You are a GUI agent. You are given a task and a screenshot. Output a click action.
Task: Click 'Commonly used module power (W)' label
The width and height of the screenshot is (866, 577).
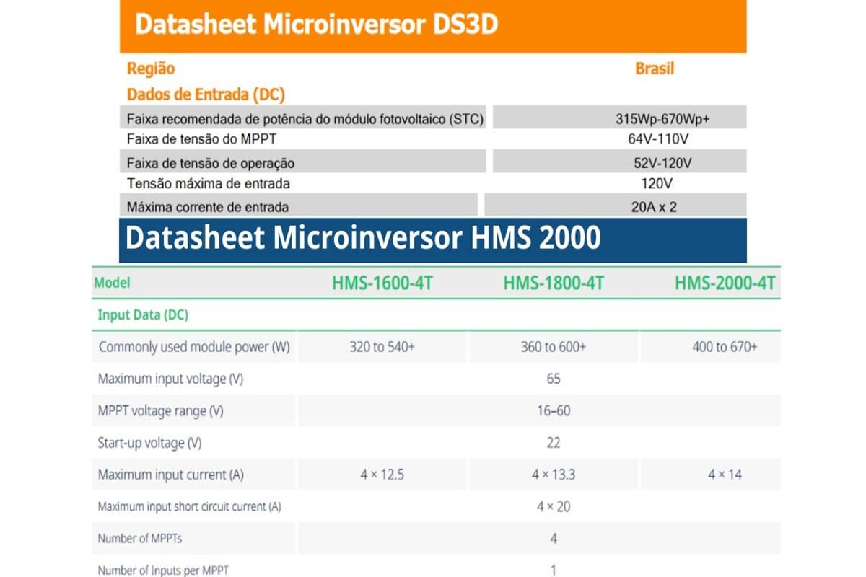pos(194,347)
